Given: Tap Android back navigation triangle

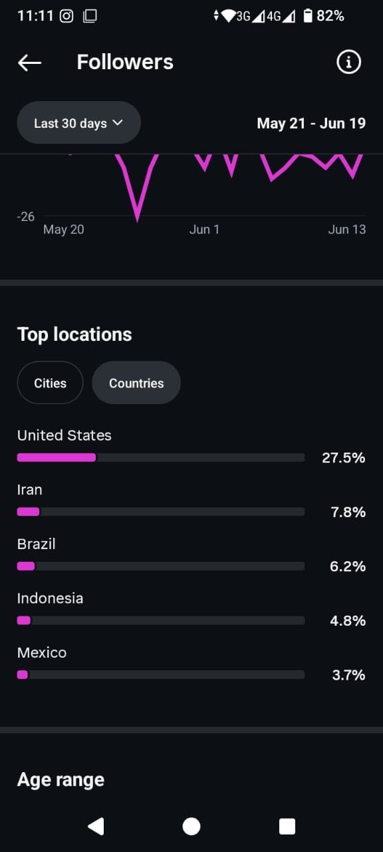Looking at the screenshot, I should 96,826.
